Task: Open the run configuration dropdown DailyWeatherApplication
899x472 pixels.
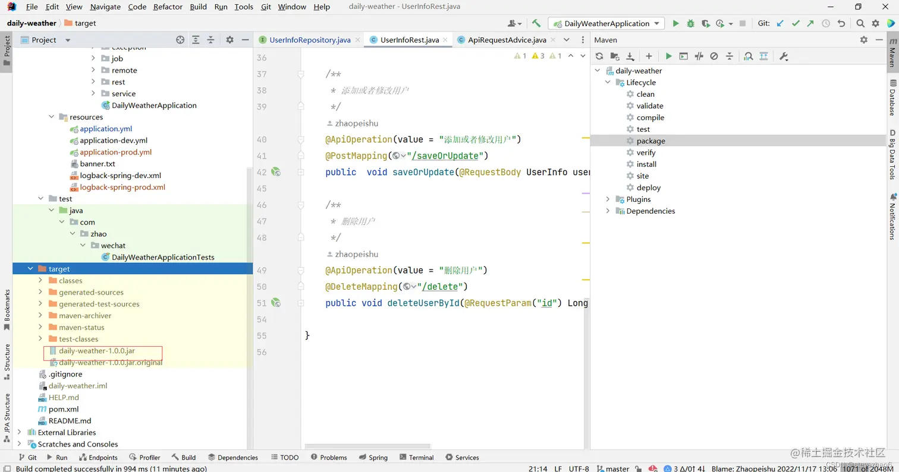Action: coord(606,23)
